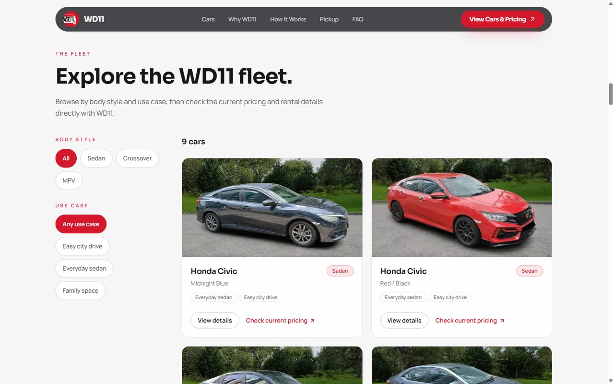Screen dimensions: 614x384
Task: Click the Red / Black color label
Action: pos(395,284)
